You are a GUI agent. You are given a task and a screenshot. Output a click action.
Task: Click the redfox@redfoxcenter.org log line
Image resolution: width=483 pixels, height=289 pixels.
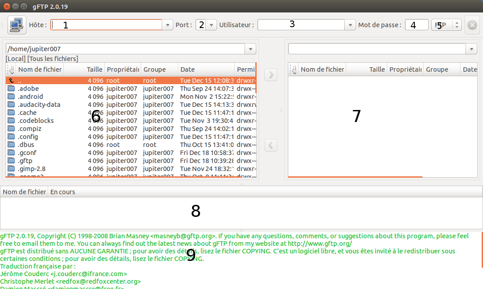coord(70,281)
